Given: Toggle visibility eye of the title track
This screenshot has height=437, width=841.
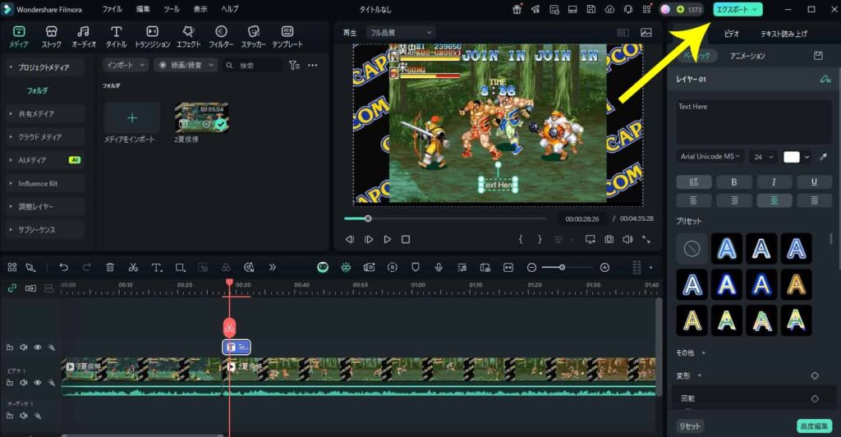Looking at the screenshot, I should point(38,347).
